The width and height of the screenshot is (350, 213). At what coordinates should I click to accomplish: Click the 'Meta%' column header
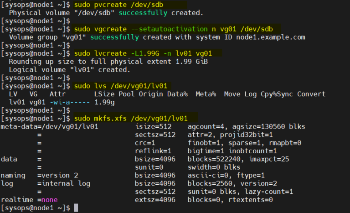[206, 94]
